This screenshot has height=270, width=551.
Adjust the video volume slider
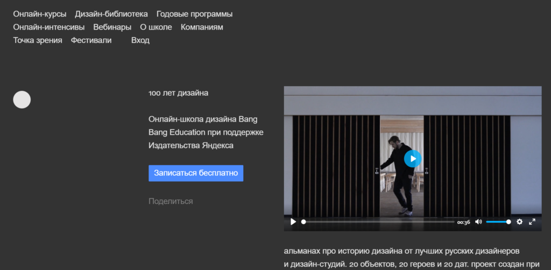point(498,222)
